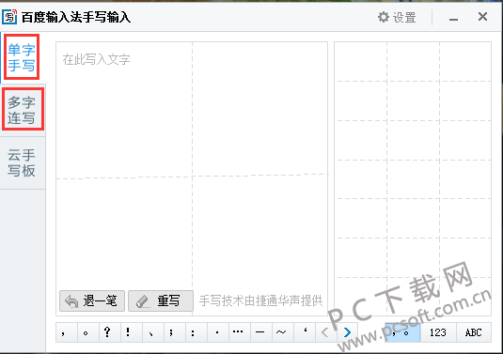The width and height of the screenshot is (503, 354).
Task: Click the candidate character grid panel
Action: 413,178
